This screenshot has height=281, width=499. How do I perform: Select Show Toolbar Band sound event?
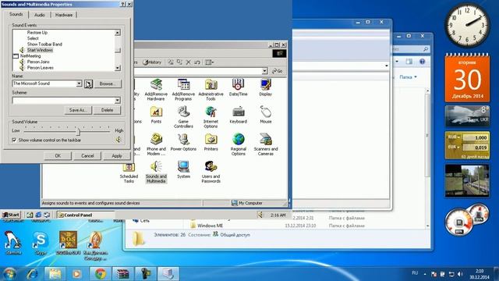pyautogui.click(x=44, y=44)
